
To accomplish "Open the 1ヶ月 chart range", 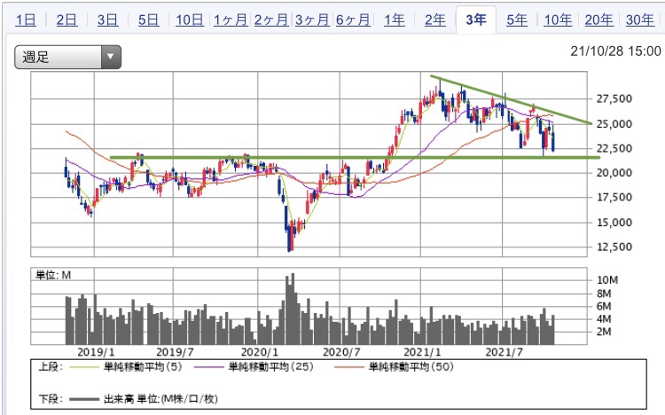I will point(231,20).
